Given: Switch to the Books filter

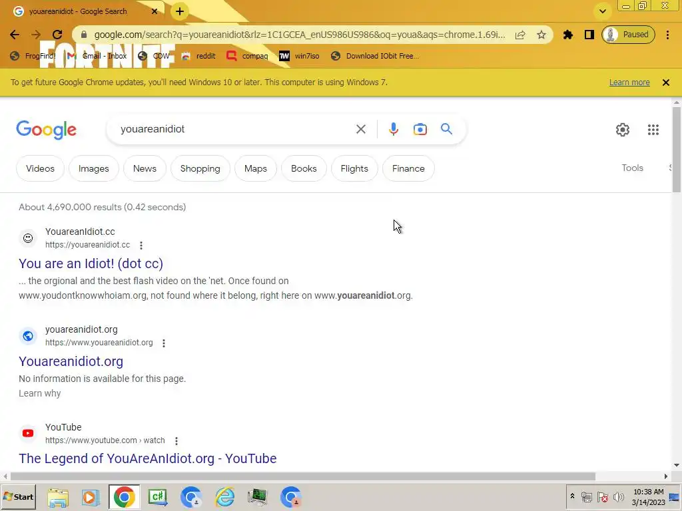Looking at the screenshot, I should 304,168.
